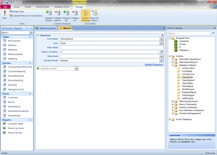This screenshot has width=217, height=155.
Task: Select the GoToControl action
Action: point(189,68)
